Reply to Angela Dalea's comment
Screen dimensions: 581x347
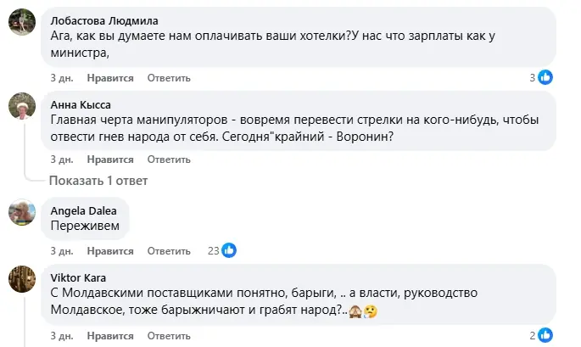click(169, 251)
